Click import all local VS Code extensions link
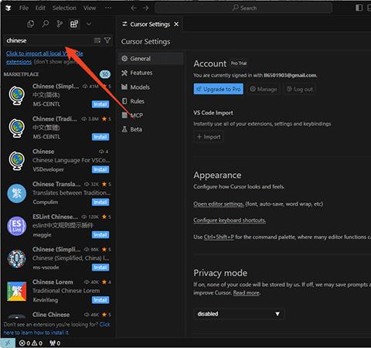Screen dimensions: 371x348 (45, 57)
